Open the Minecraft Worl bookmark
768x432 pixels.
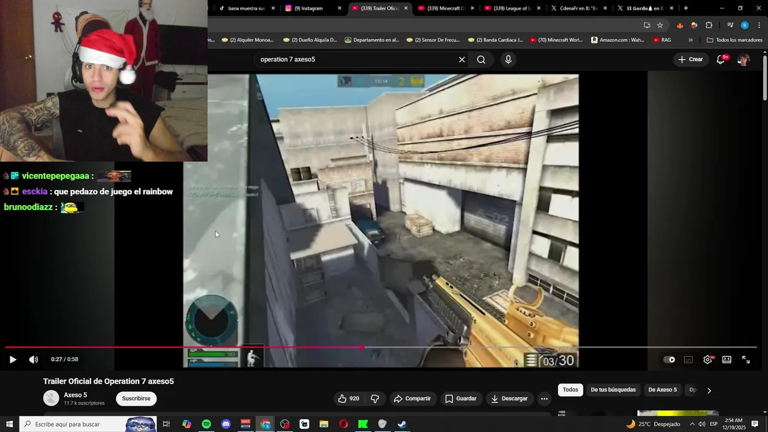[x=556, y=40]
